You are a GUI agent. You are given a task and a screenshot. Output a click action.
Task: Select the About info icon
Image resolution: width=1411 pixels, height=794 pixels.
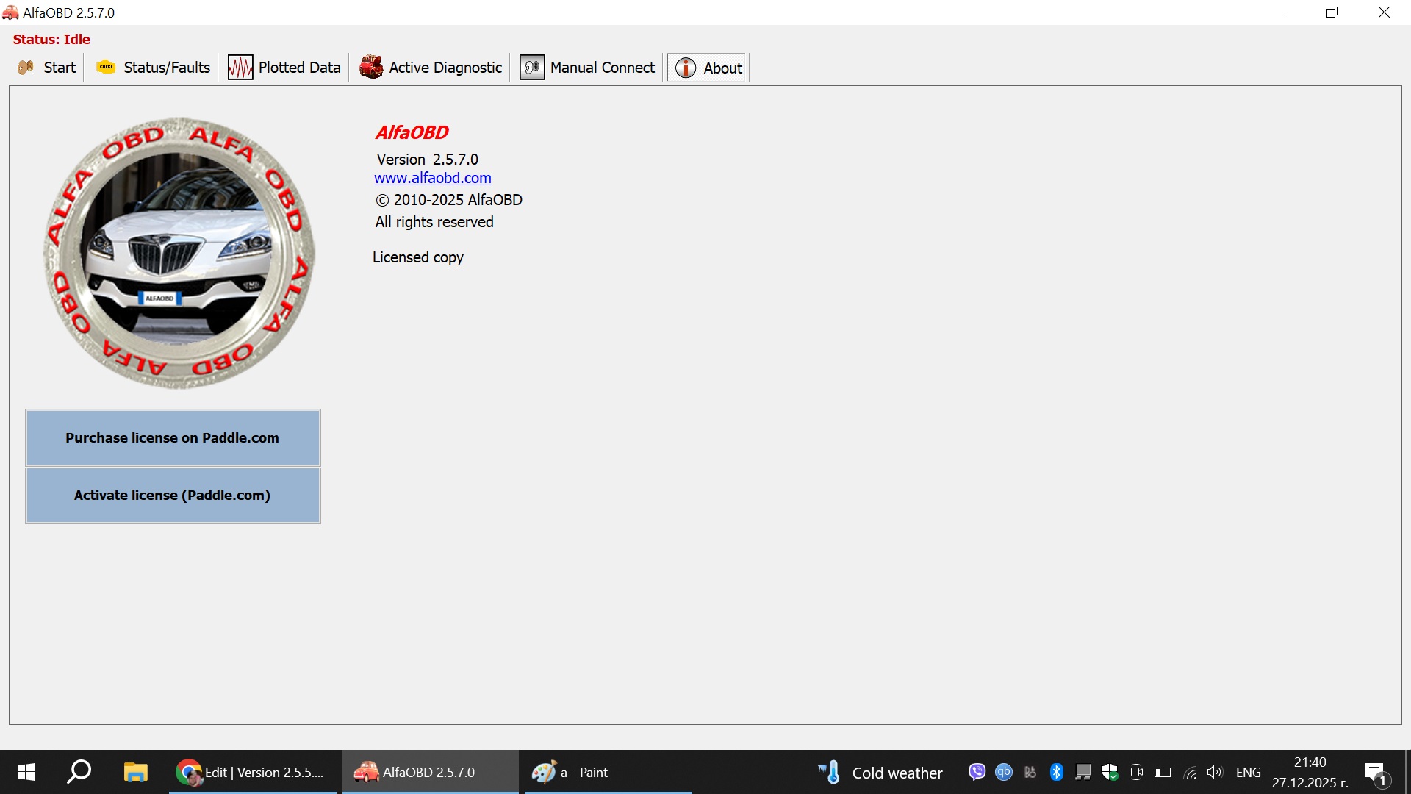685,68
